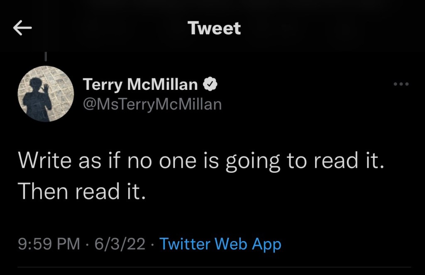Image resolution: width=425 pixels, height=275 pixels.
Task: Tap the Tweet header title
Action: click(214, 28)
